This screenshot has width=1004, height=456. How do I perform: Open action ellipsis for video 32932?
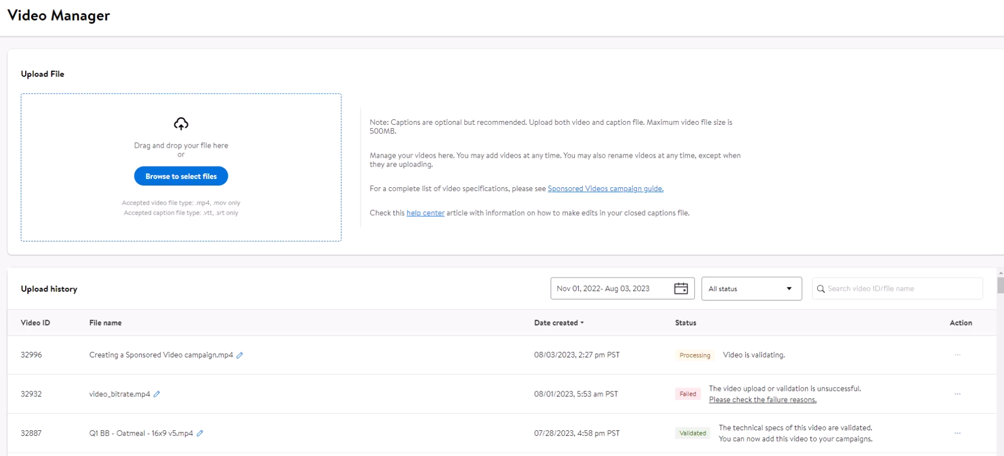point(957,394)
